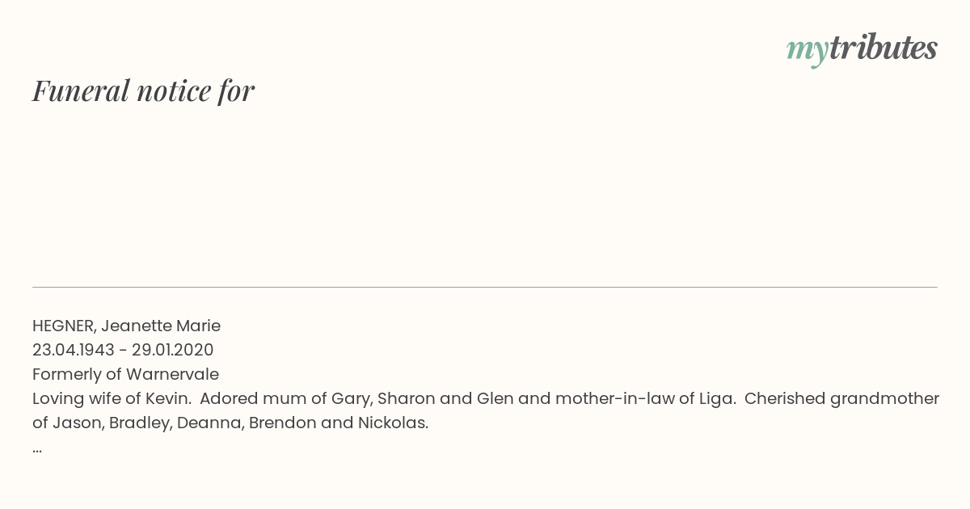970x509 pixels.
Task: Click the birth date 23.04.1943
Action: (73, 351)
